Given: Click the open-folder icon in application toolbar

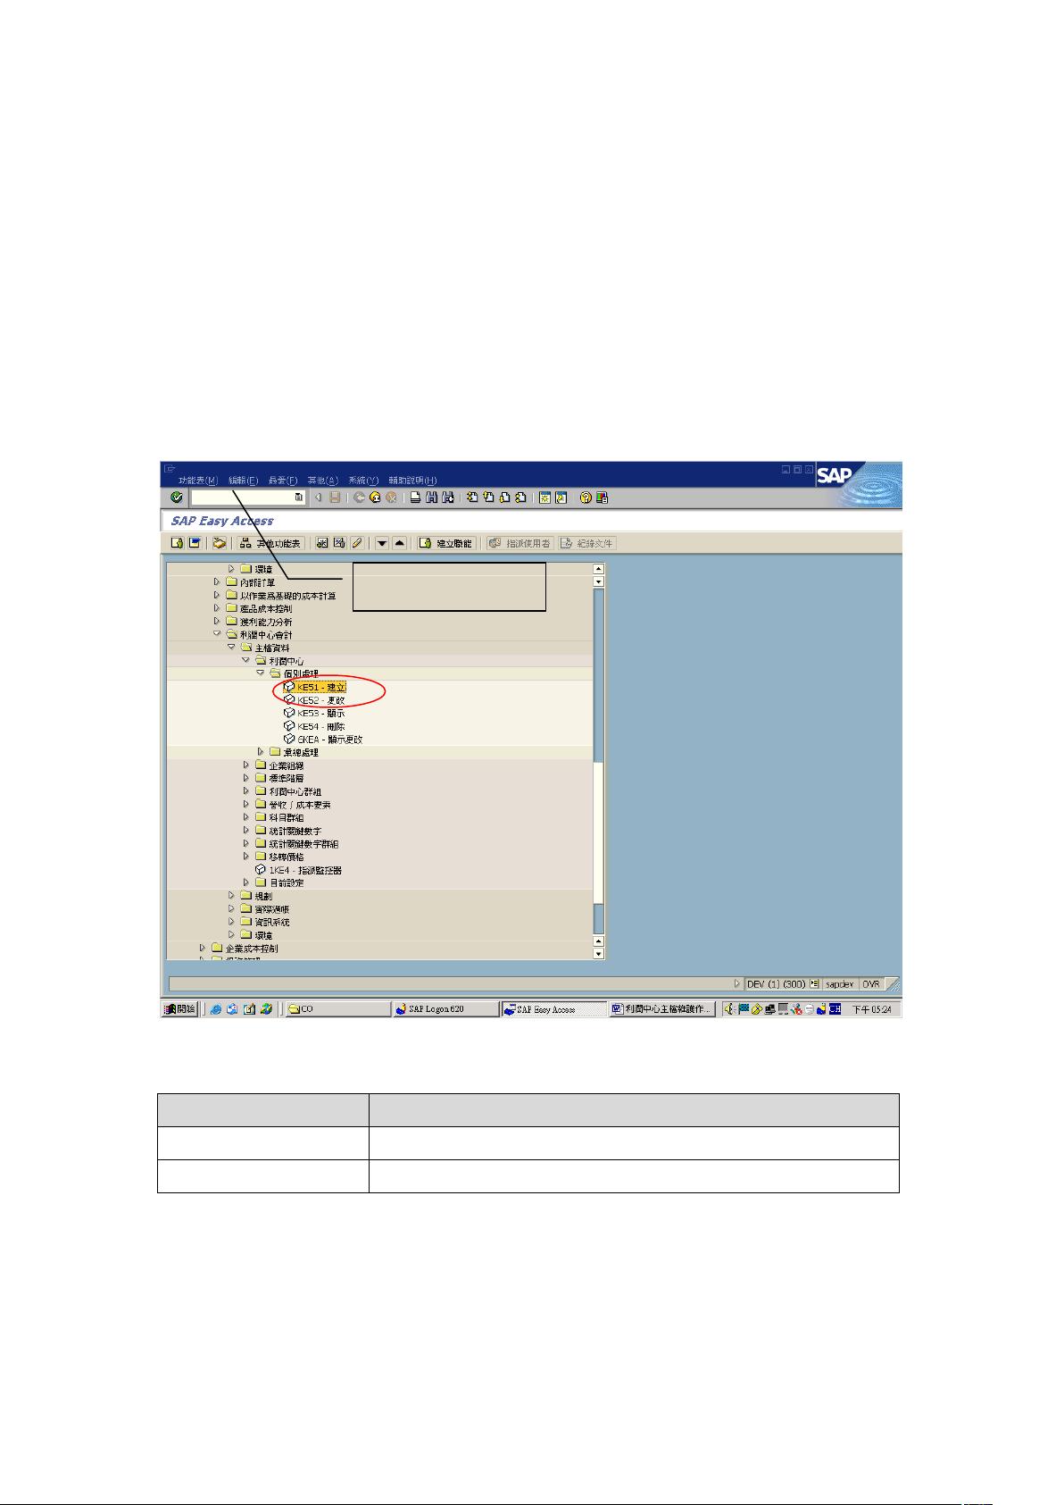Looking at the screenshot, I should coord(219,543).
